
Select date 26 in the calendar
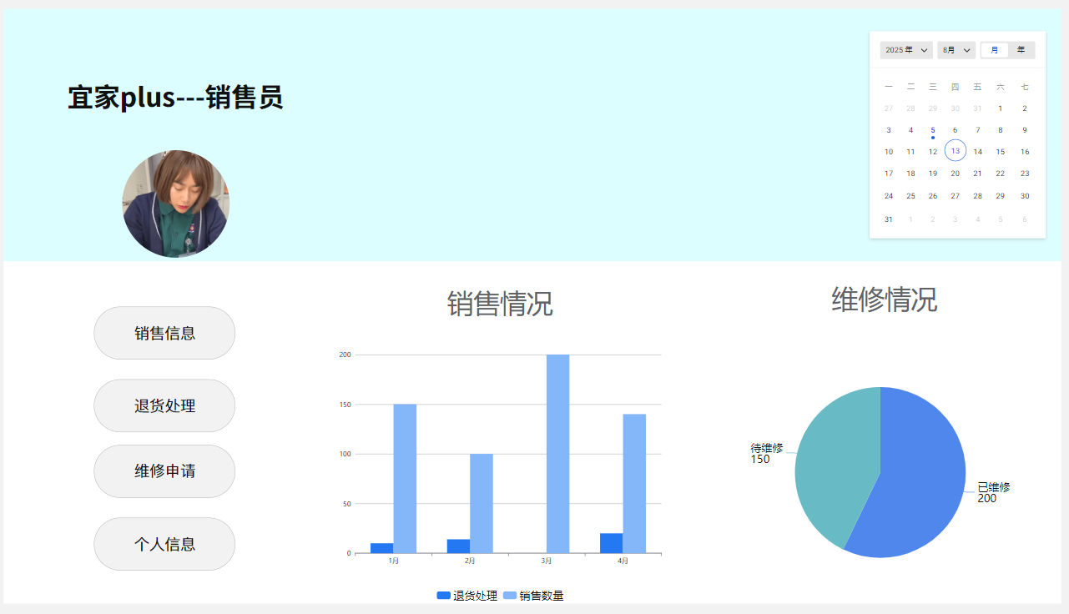pyautogui.click(x=933, y=196)
